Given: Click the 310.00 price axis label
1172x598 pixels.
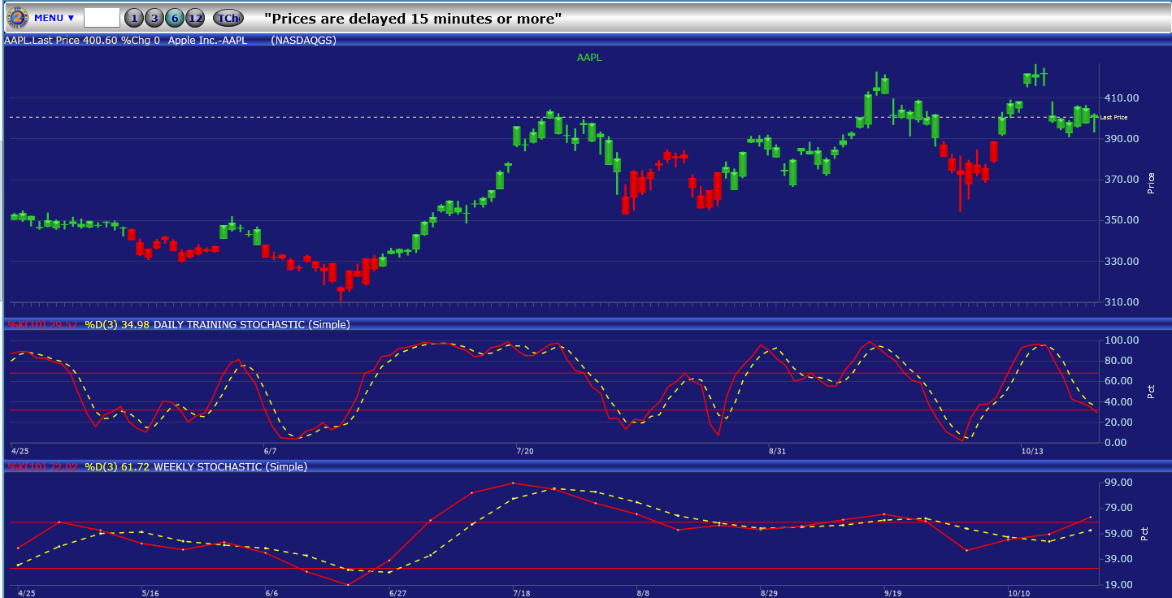Looking at the screenshot, I should point(1122,302).
